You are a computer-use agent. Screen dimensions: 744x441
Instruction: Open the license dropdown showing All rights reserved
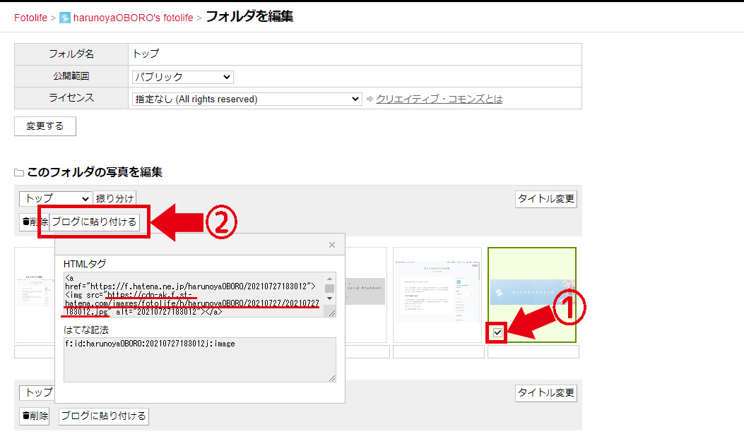coord(245,99)
